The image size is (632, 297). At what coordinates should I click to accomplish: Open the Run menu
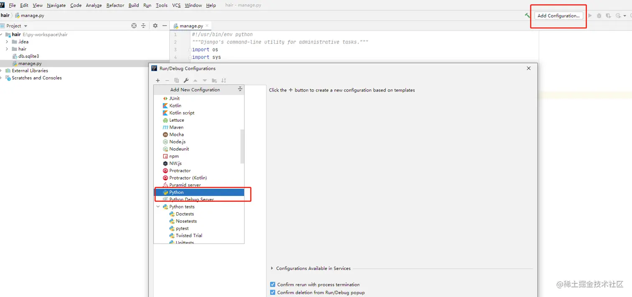coord(147,5)
